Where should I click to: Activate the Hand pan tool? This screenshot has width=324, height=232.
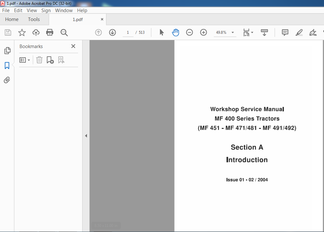176,32
